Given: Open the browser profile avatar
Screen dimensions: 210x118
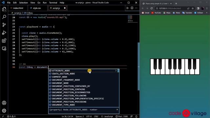Looking at the screenshot, I should tap(202, 8).
